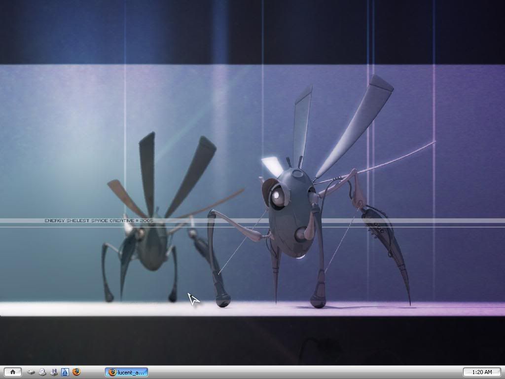The height and width of the screenshot is (379, 505).
Task: Click the ENERGY SHELEST SPACE CREATIVE wallpaper text
Action: coord(99,221)
